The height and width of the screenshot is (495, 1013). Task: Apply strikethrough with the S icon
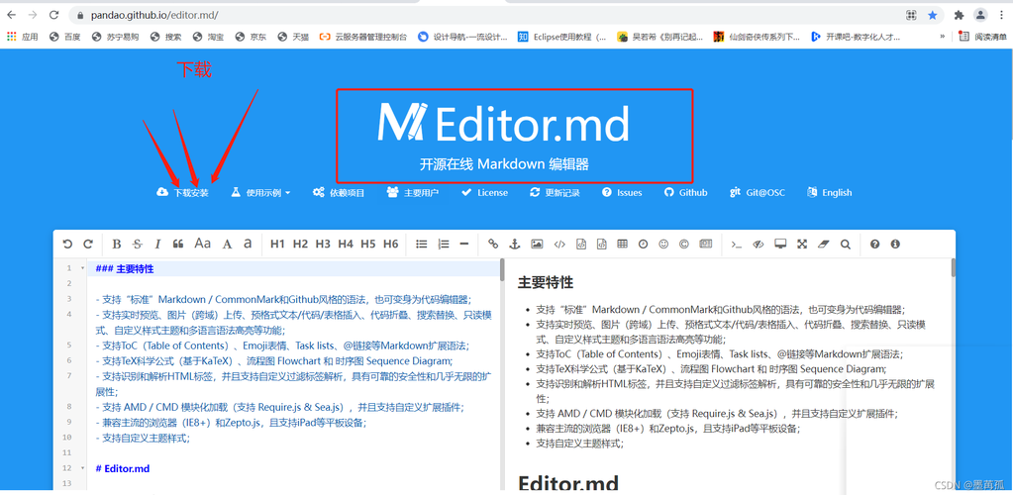point(138,245)
